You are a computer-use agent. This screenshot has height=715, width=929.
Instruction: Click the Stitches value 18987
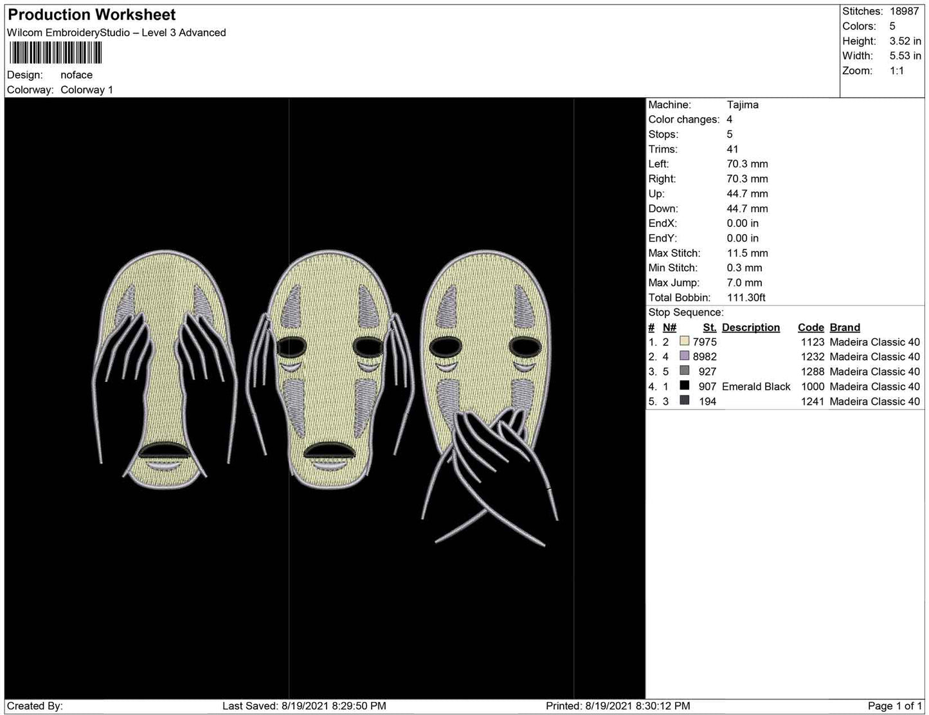click(904, 12)
